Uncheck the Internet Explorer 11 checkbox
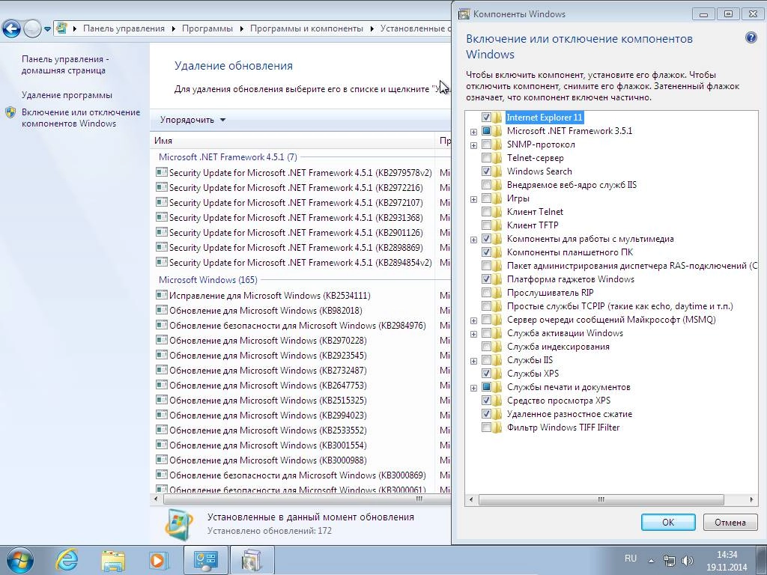The height and width of the screenshot is (575, 767). (486, 118)
